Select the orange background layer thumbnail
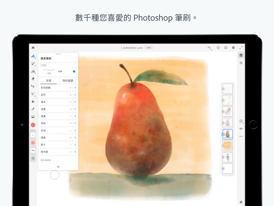The height and width of the screenshot is (206, 274). 228,145
